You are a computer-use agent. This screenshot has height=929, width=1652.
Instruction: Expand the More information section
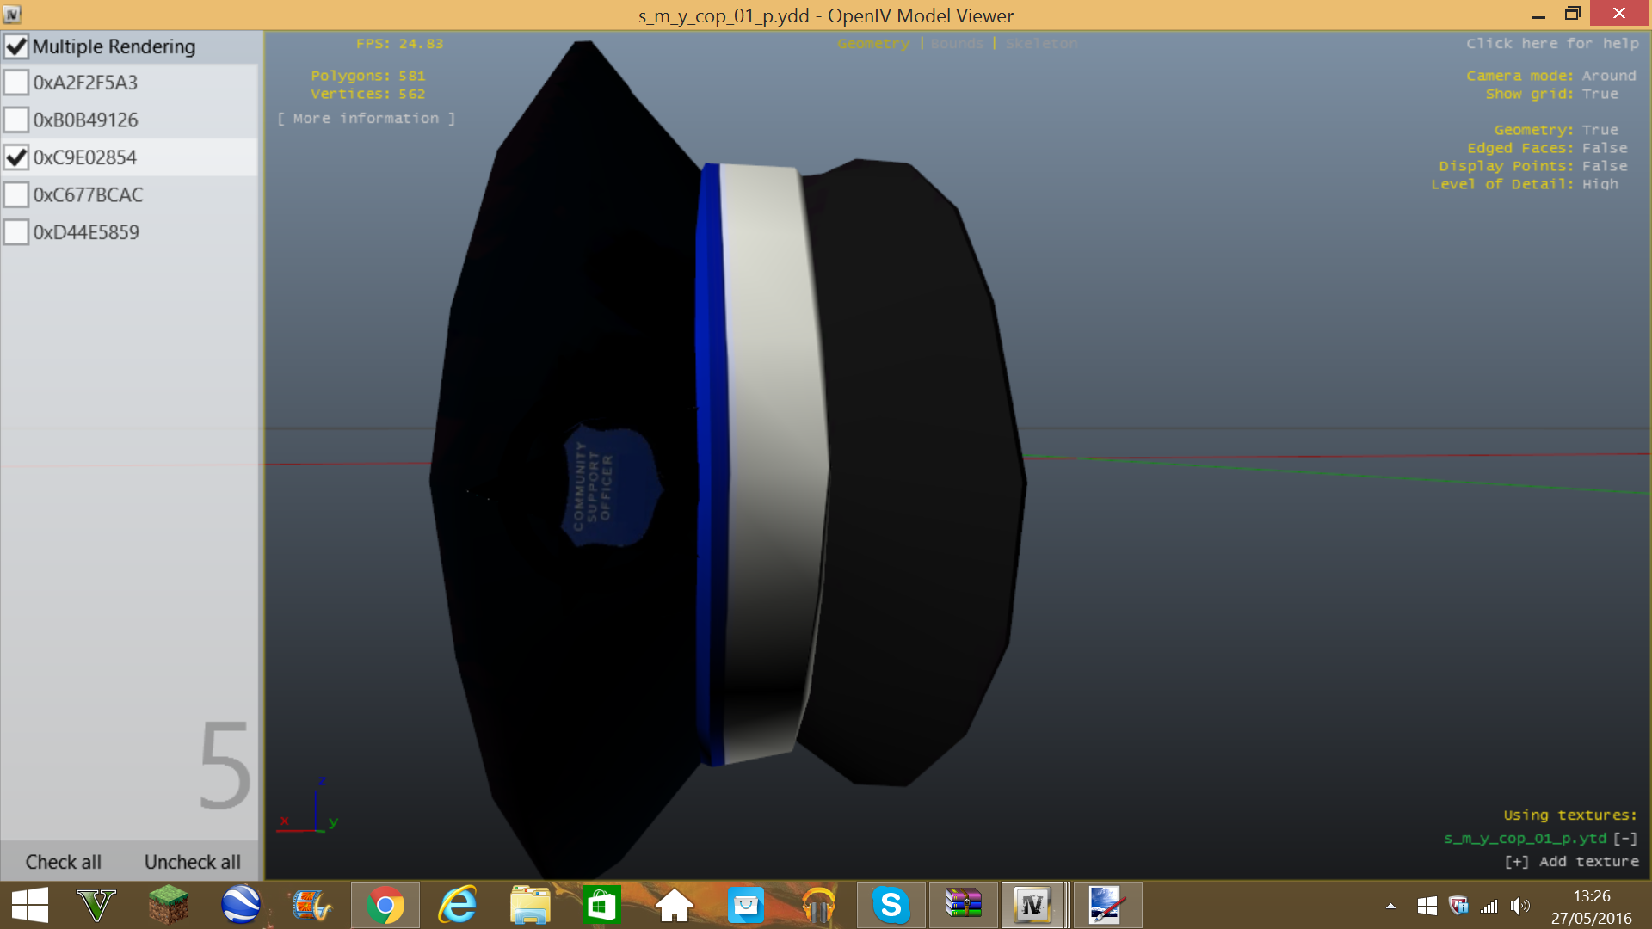(366, 119)
